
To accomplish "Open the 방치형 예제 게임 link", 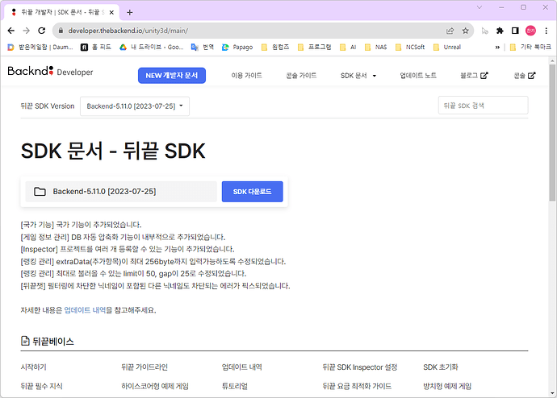I will pyautogui.click(x=447, y=386).
